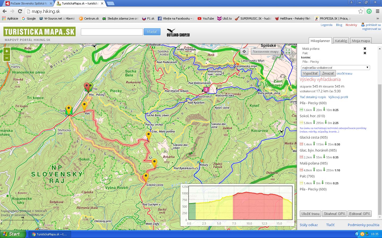This screenshot has width=382, height=238.
Task: Open the route type dropdown 'najkratšia vzdialenosť'
Action: (x=335, y=68)
